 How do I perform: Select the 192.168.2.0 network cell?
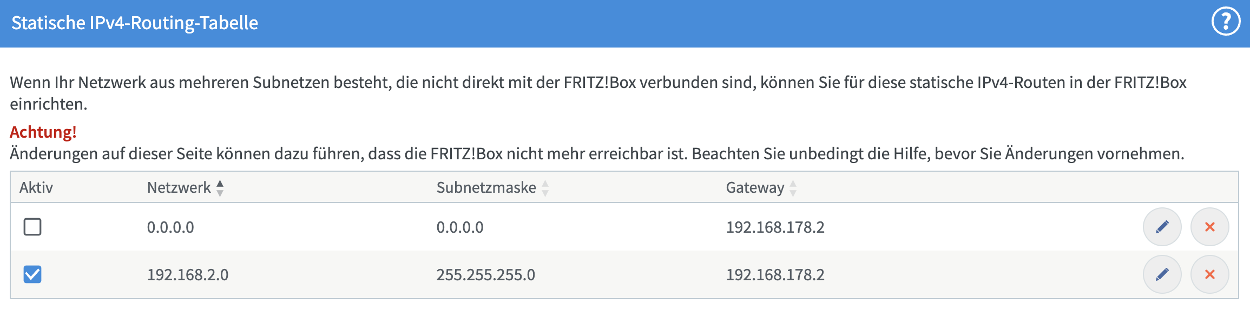coord(188,275)
